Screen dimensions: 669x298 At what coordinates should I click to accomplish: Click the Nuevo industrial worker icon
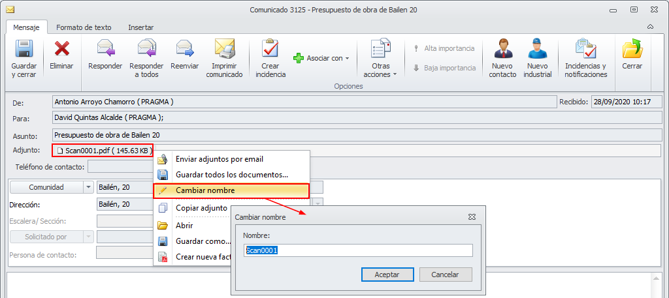coord(538,48)
